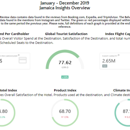This screenshot has width=130, height=130.
Task: Click the credit card icon in Spend card
Action: (23, 60)
